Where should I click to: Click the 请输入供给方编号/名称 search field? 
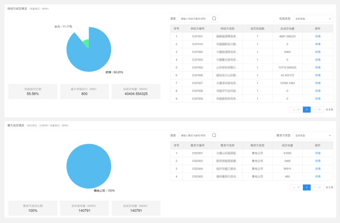(195, 19)
